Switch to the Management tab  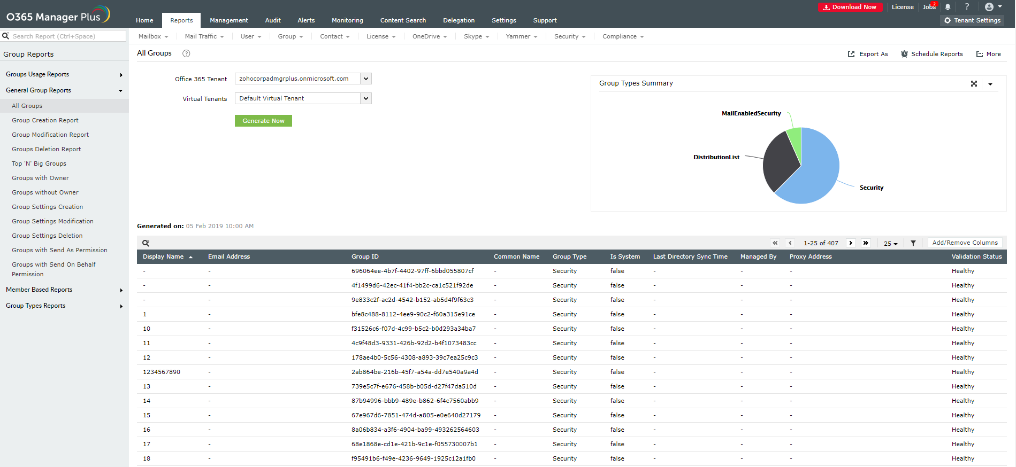point(229,20)
